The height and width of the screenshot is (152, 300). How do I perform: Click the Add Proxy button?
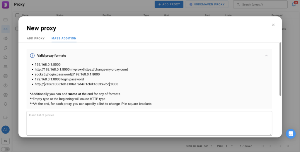[169, 4]
